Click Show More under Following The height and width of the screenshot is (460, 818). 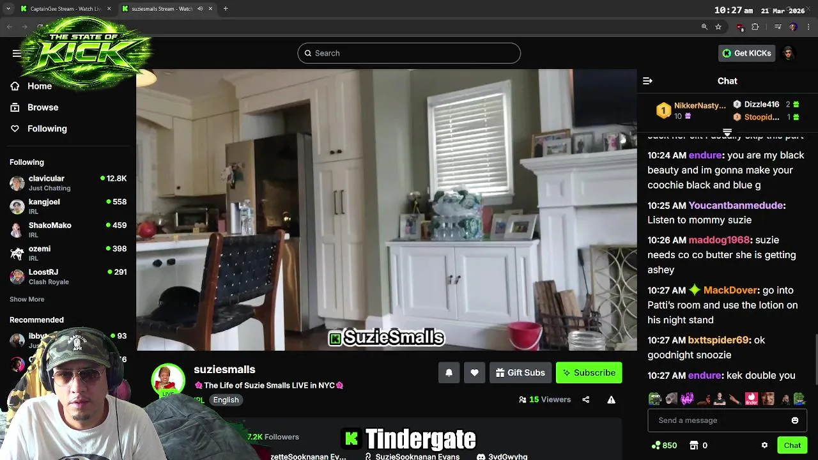[x=27, y=299]
